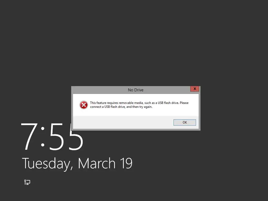The width and height of the screenshot is (268, 201).
Task: Click the 7:55 lock screen clock
Action: pyautogui.click(x=52, y=136)
